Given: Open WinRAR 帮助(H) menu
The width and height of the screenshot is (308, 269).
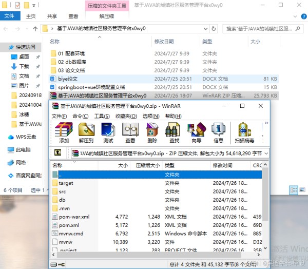Looking at the screenshot, I should (x=174, y=116).
